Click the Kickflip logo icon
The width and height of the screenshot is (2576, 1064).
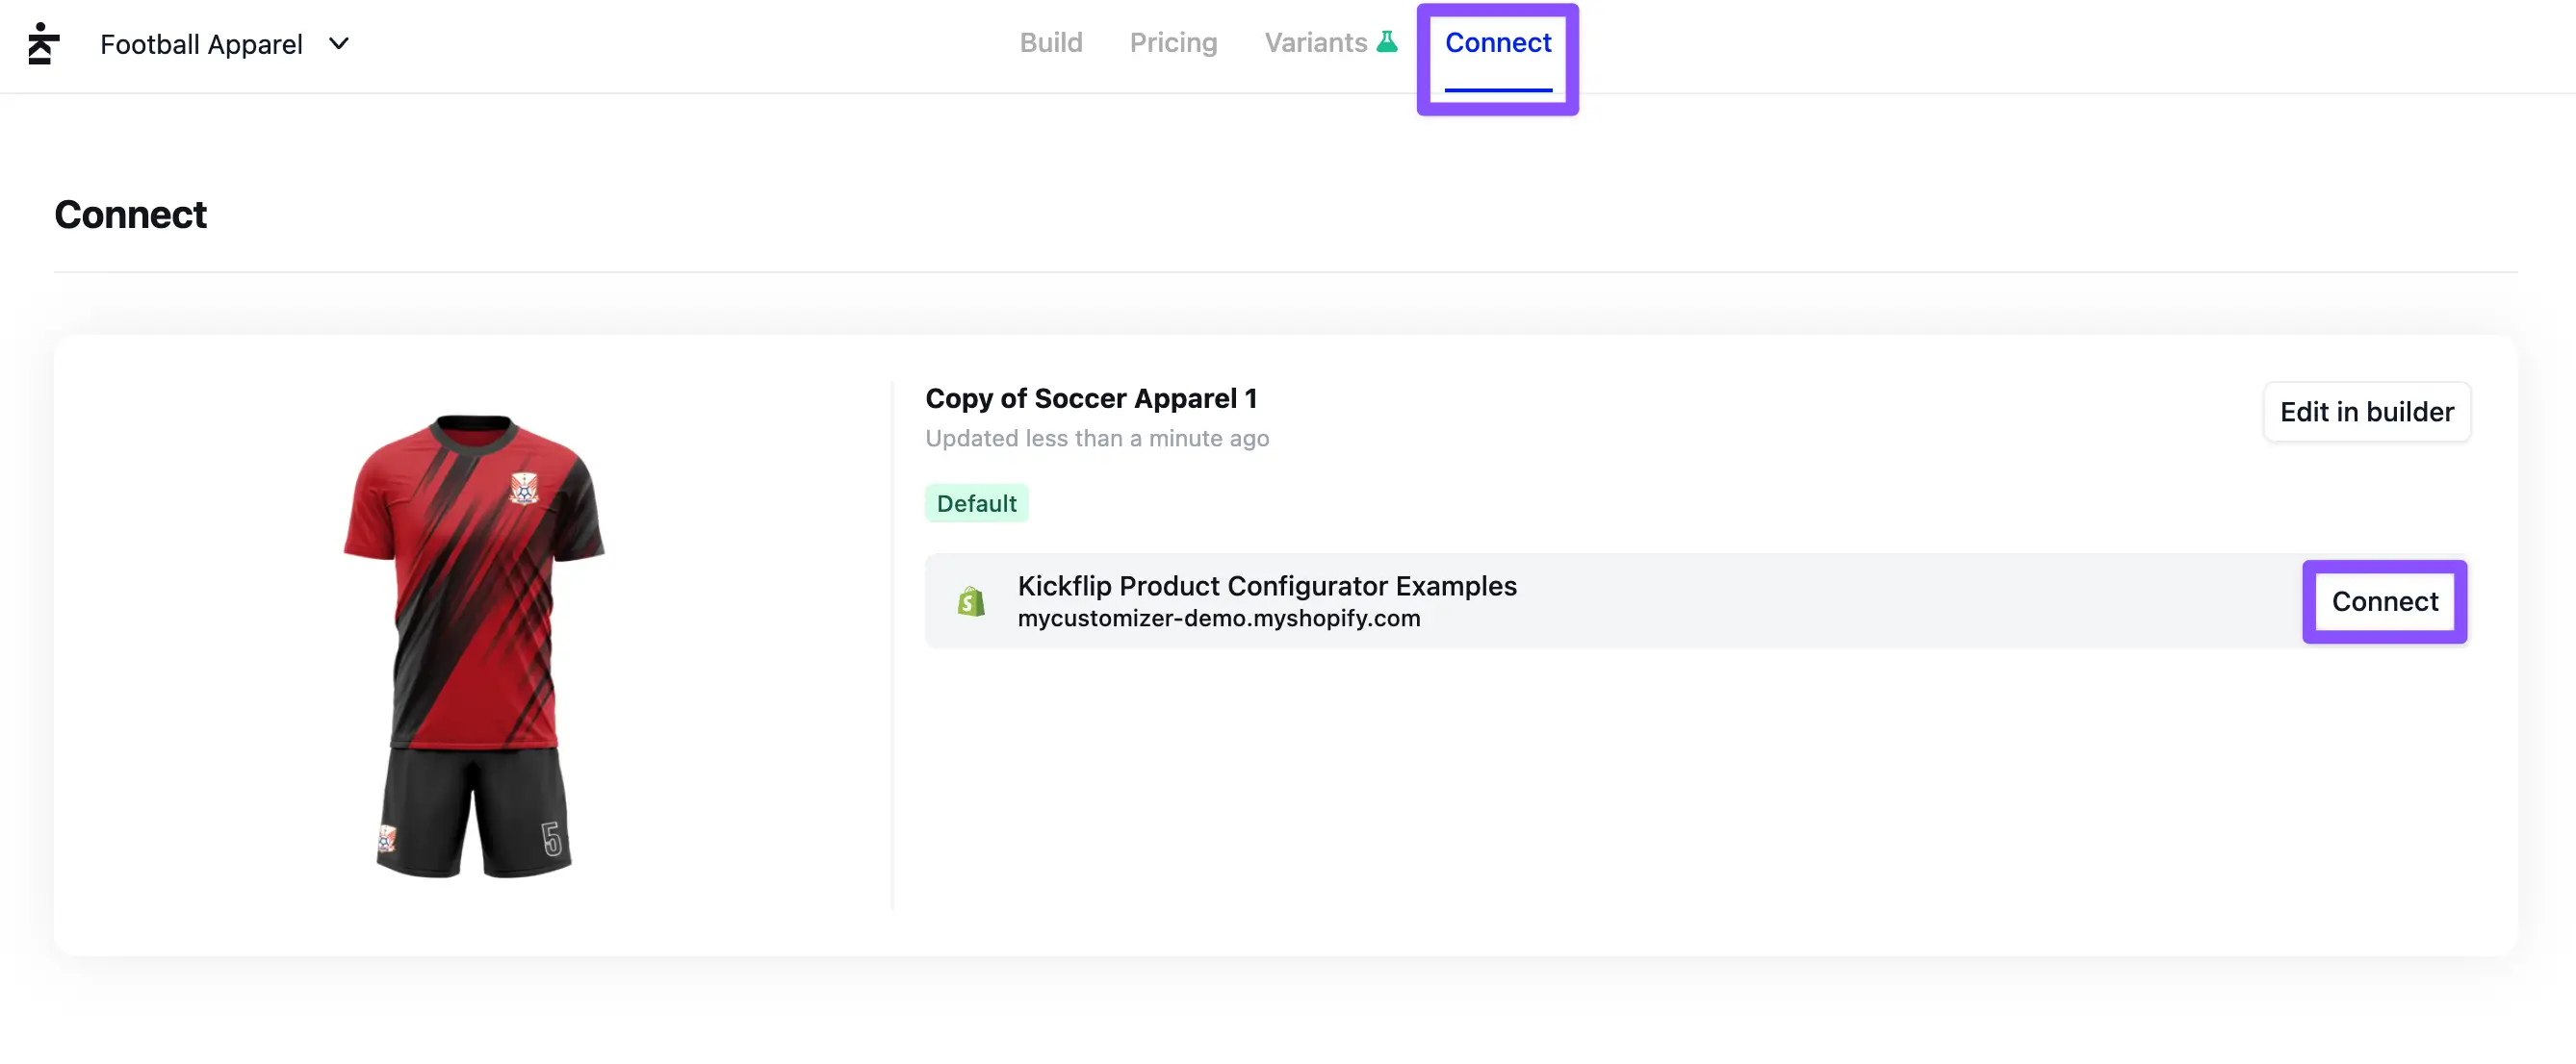(43, 44)
